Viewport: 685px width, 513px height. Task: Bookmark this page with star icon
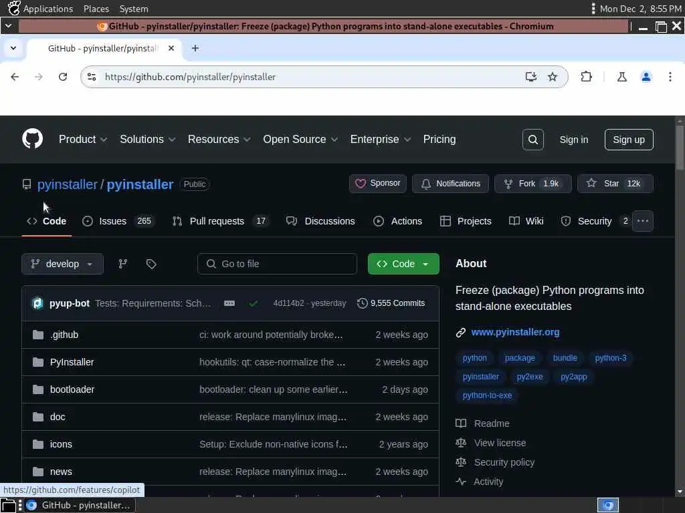553,77
